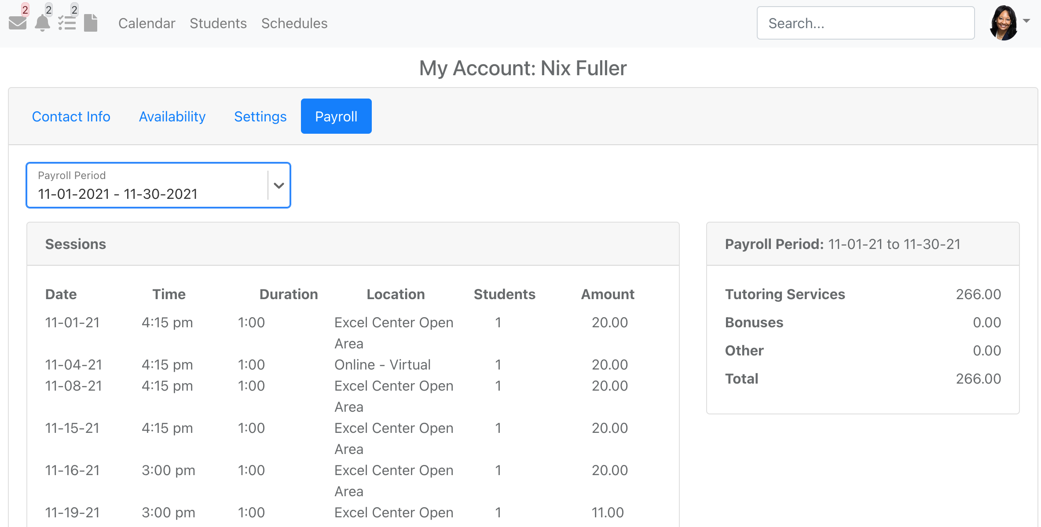This screenshot has width=1041, height=527.
Task: Open the notifications bell icon
Action: click(42, 23)
